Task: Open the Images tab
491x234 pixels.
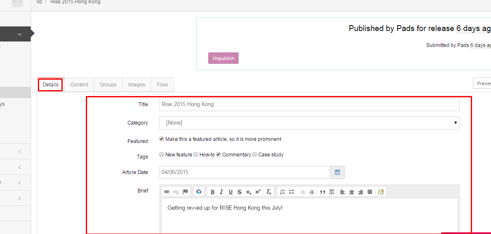Action: (136, 85)
